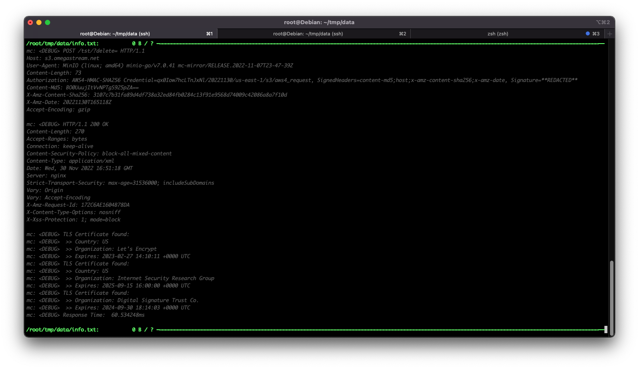The image size is (639, 369).
Task: Click the green zoom traffic light
Action: coord(48,22)
